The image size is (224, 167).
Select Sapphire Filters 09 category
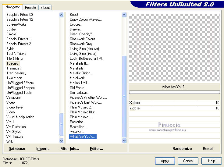20,15
